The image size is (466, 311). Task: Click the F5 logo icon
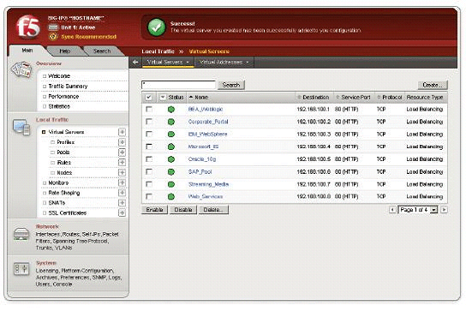(28, 27)
